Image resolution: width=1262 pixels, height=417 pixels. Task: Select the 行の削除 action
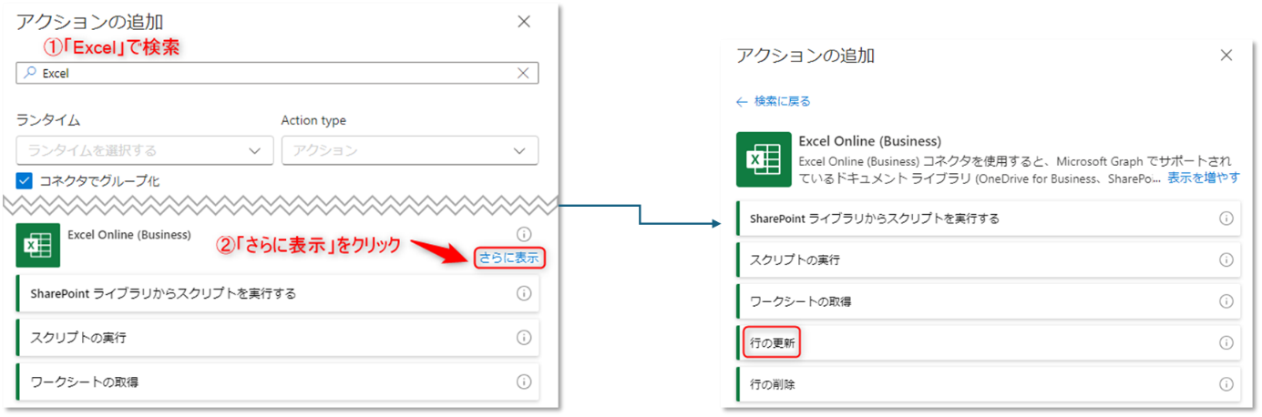coord(988,384)
